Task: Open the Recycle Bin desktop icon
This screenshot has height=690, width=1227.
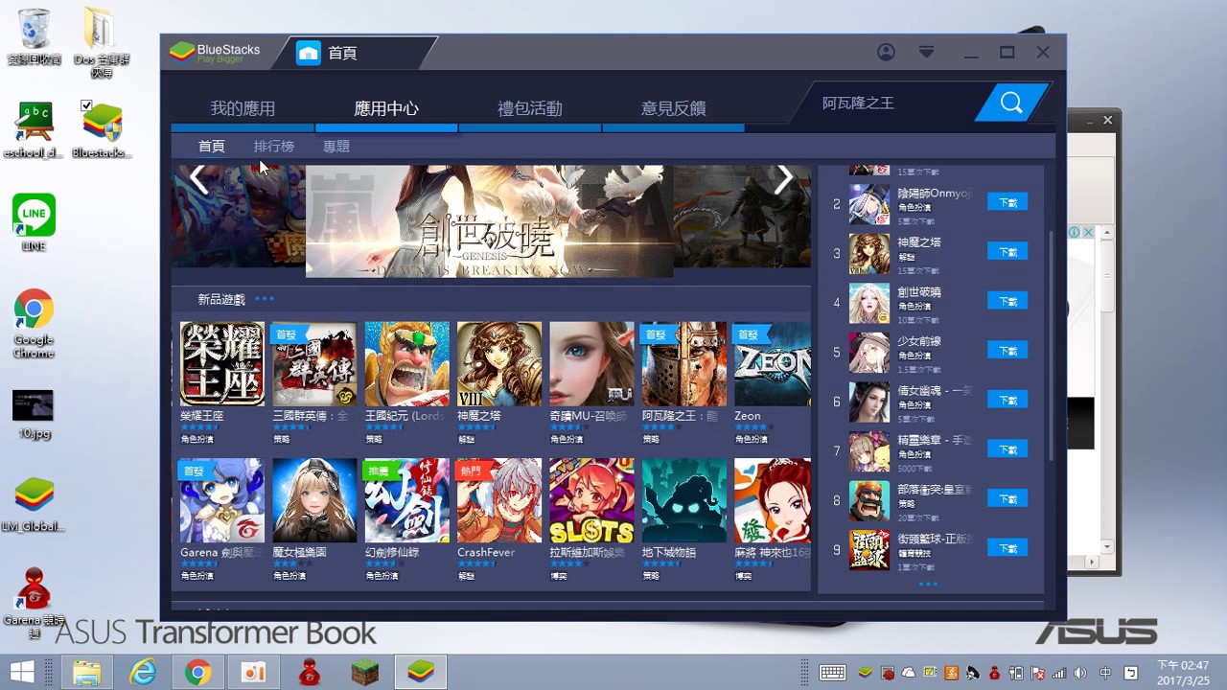Action: [35, 36]
